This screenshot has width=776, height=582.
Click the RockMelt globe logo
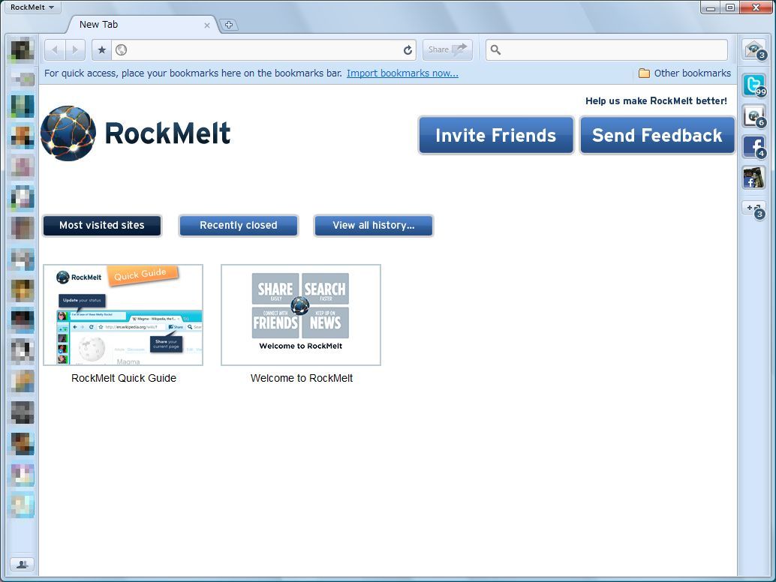pyautogui.click(x=68, y=133)
